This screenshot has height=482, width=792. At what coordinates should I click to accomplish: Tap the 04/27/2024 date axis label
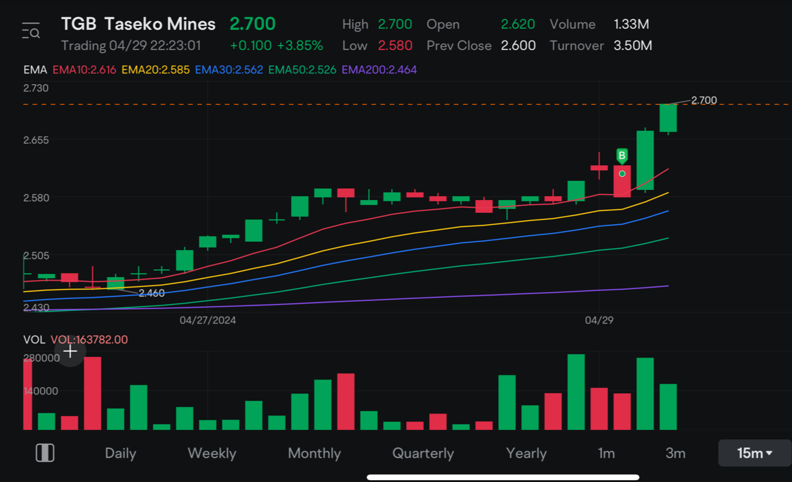coord(208,320)
